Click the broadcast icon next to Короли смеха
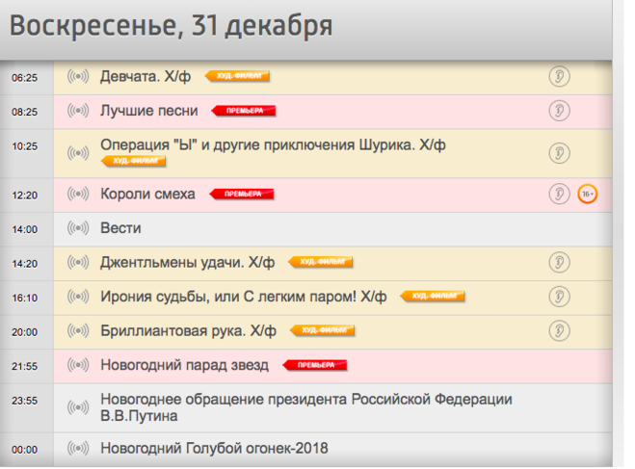This screenshot has height=469, width=635. pos(78,195)
